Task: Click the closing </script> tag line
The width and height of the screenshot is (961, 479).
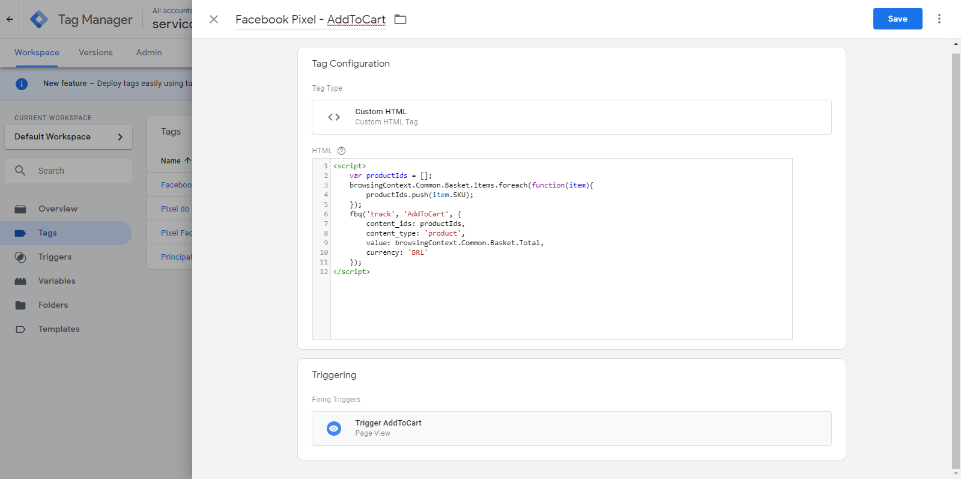Action: 352,272
